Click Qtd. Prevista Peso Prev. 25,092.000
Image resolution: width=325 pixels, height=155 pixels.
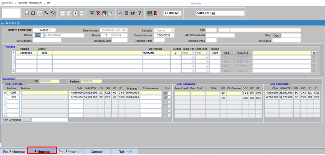90,93
